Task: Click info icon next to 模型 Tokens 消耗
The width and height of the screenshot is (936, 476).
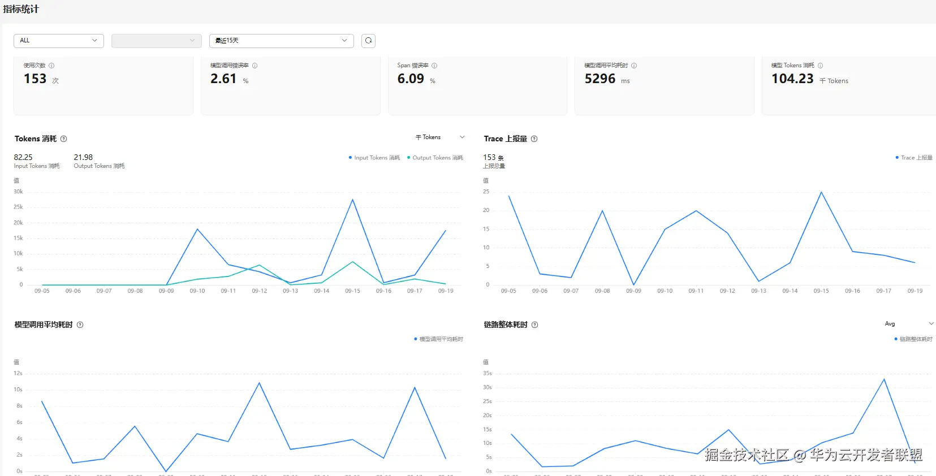Action: [821, 66]
